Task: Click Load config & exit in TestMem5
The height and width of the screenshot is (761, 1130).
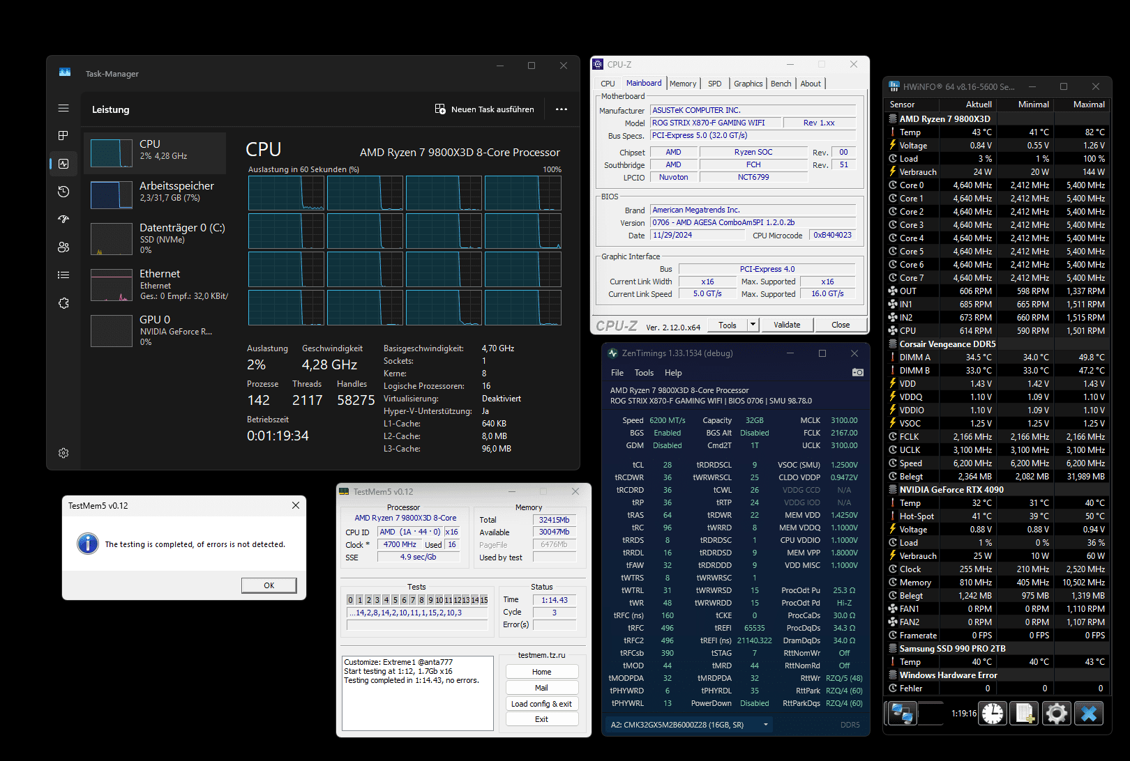Action: pyautogui.click(x=542, y=704)
